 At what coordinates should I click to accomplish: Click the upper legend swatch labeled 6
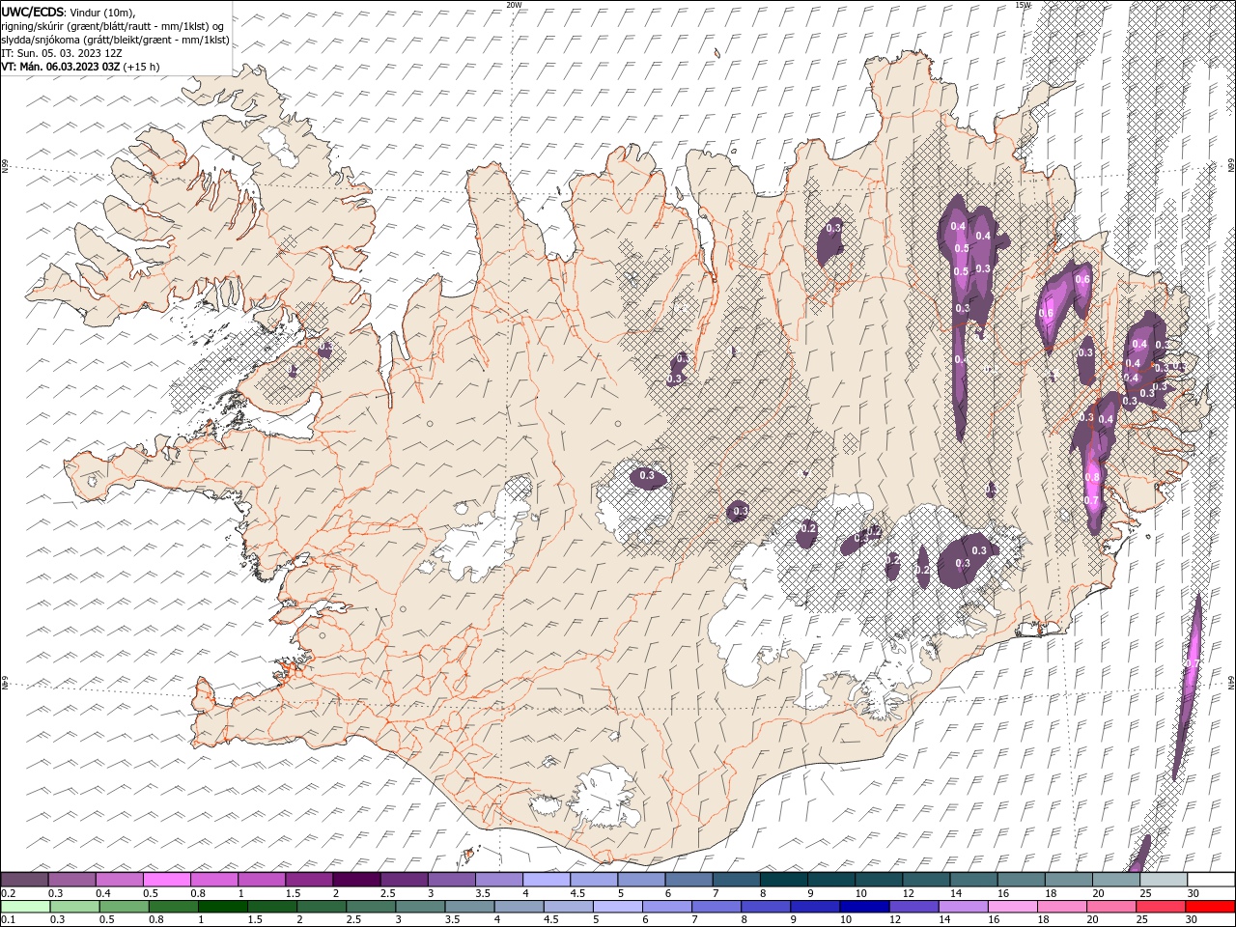(688, 880)
